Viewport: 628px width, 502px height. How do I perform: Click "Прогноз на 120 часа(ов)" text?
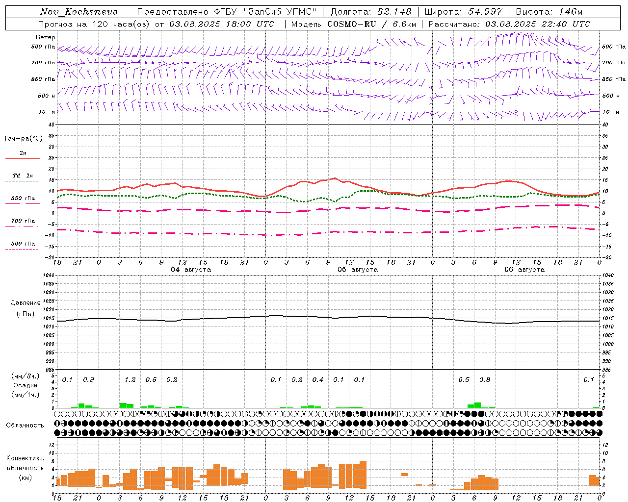(x=94, y=24)
